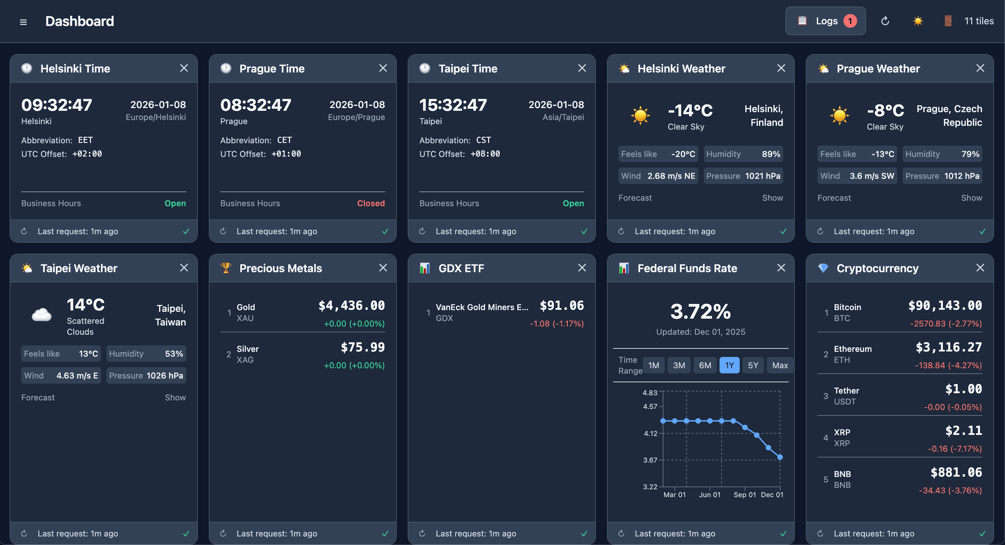
Task: Click the sun theme icon in the header
Action: [918, 21]
